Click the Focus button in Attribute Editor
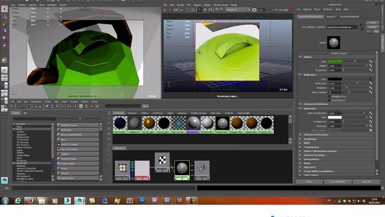This screenshot has width=385, height=217. pos(372,23)
